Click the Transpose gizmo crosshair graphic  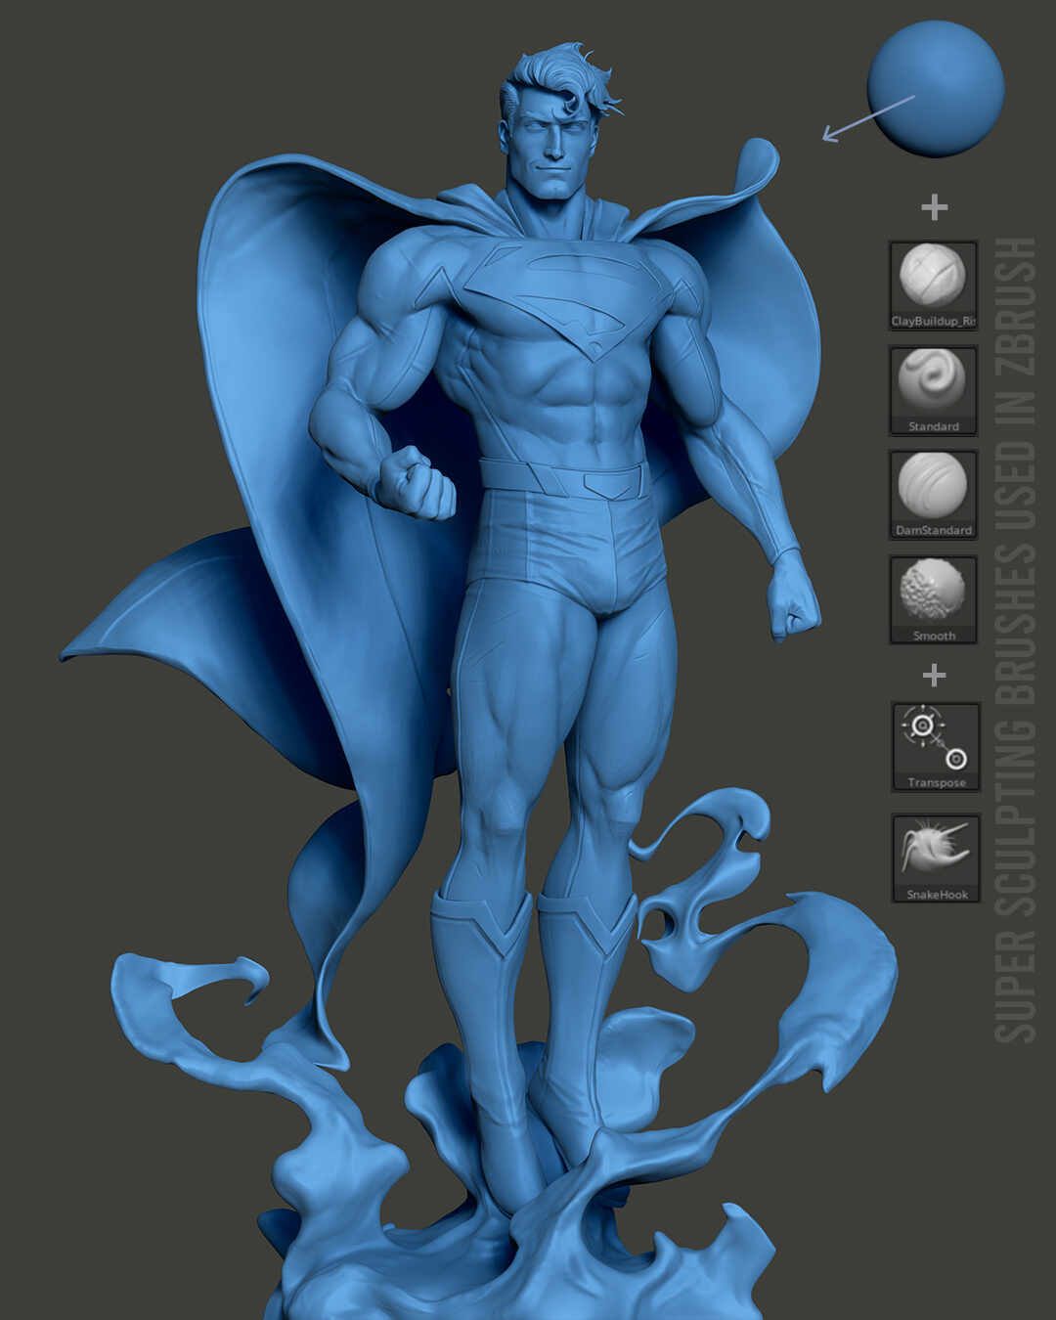(925, 726)
